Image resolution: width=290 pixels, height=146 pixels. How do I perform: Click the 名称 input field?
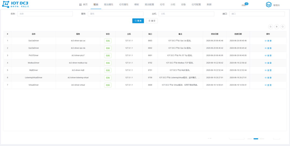tap(45, 14)
